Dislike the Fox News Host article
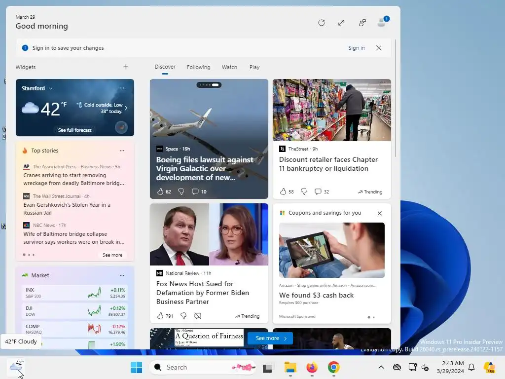 [183, 316]
